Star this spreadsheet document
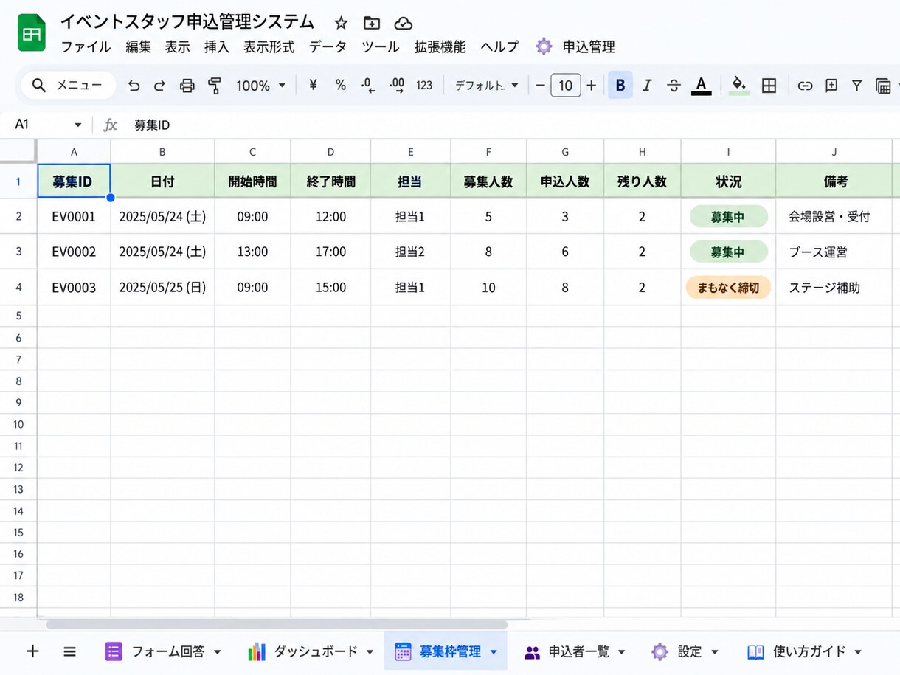The height and width of the screenshot is (675, 900). 341,23
